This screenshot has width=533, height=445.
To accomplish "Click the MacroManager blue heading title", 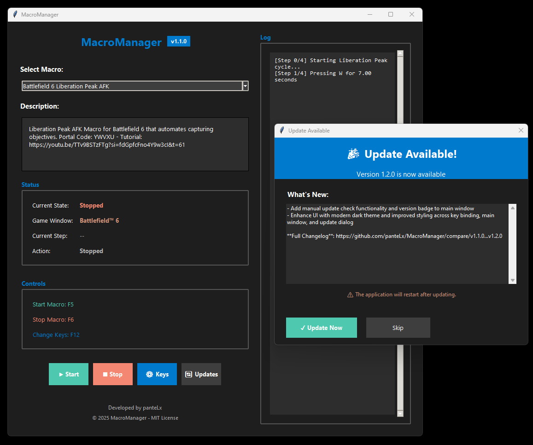I will point(121,42).
